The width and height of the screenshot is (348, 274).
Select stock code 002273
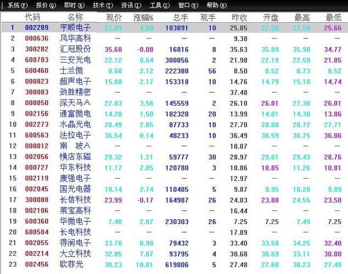37,124
